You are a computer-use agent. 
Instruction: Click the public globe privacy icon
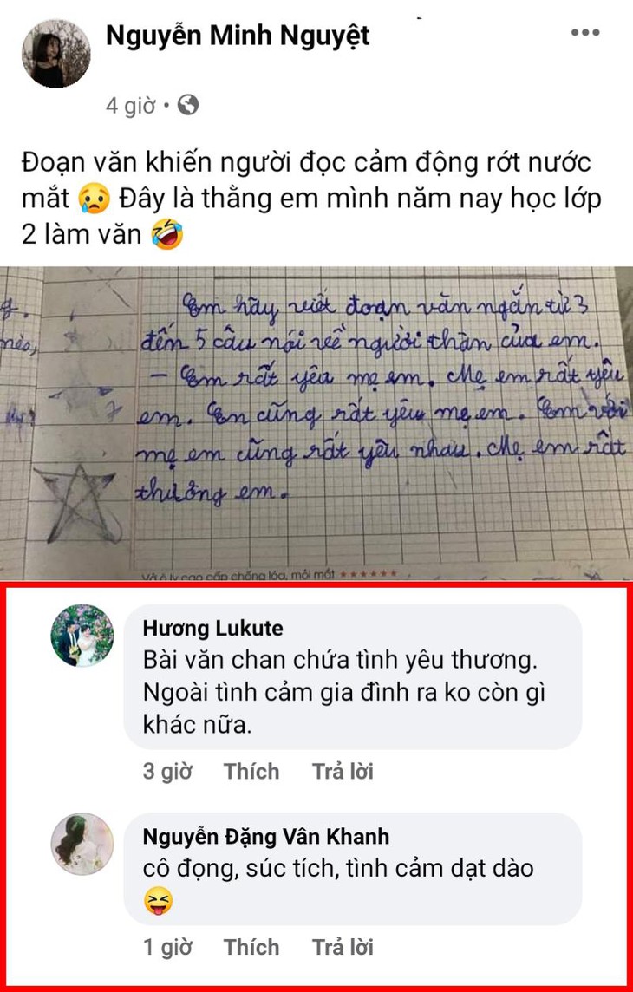point(188,104)
